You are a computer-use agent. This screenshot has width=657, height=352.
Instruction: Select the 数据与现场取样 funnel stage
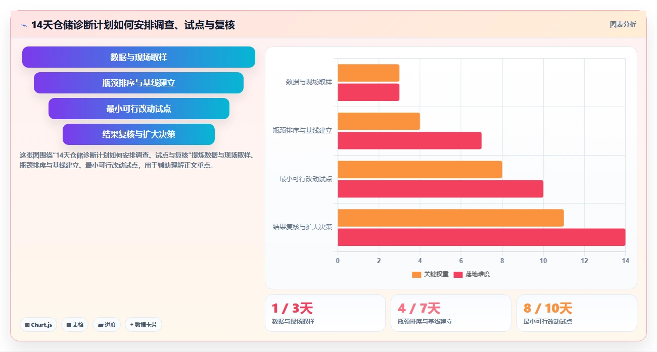(x=138, y=57)
